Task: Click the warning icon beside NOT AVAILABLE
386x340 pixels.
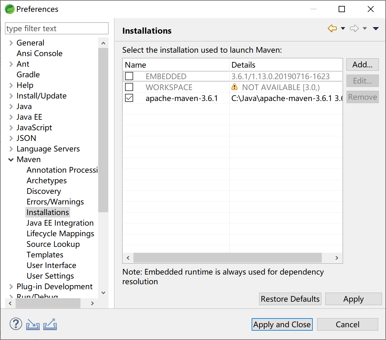Action: tap(234, 87)
